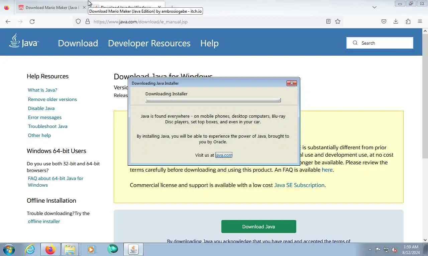Click the Java site Search field

click(x=380, y=43)
